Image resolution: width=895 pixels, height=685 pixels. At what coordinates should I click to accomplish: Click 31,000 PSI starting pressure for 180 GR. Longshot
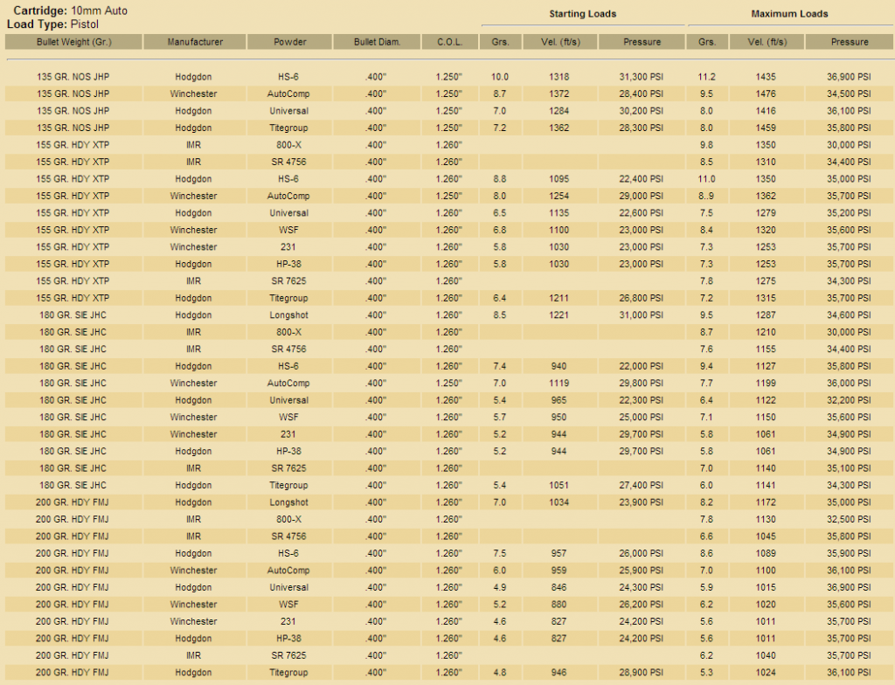[641, 315]
